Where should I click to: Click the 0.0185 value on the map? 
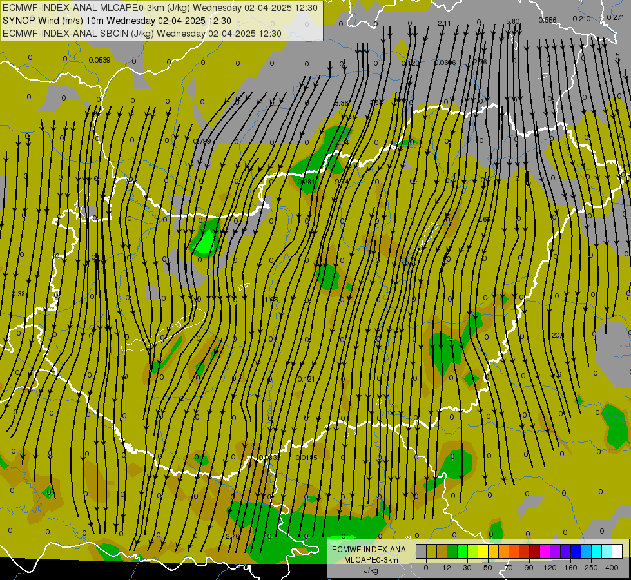pyautogui.click(x=307, y=458)
